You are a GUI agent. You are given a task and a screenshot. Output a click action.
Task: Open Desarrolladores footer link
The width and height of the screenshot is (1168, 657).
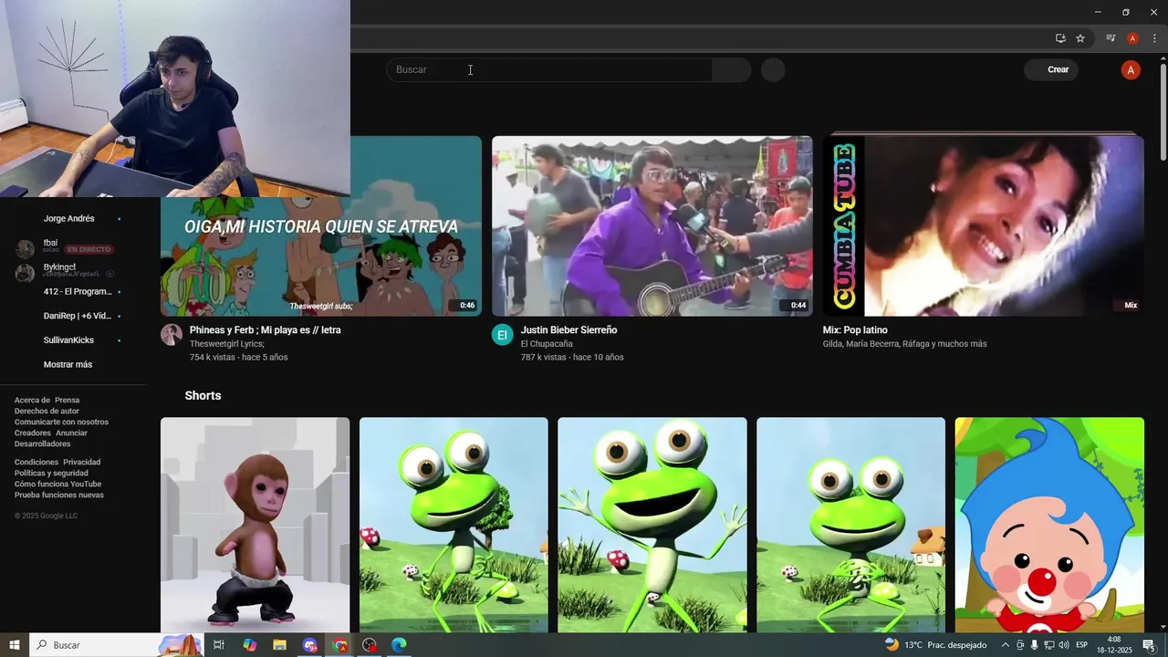click(42, 443)
